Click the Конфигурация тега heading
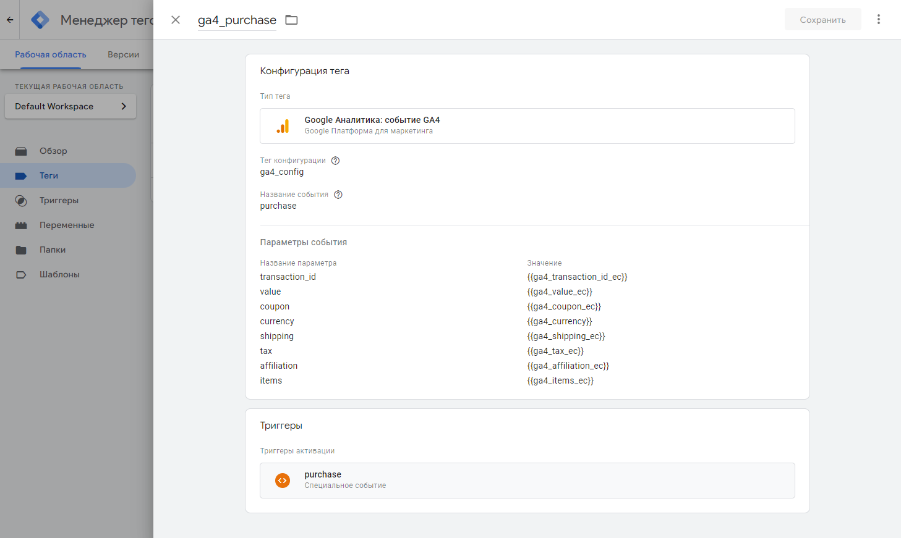Image resolution: width=901 pixels, height=538 pixels. (305, 71)
